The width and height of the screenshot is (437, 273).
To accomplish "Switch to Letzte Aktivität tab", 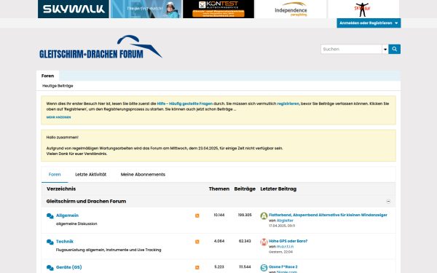I will point(90,175).
